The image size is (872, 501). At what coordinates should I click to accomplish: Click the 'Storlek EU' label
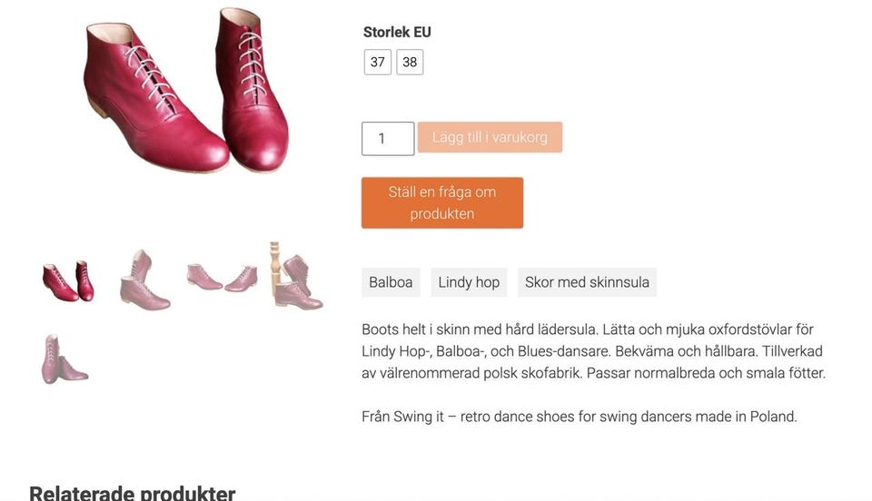[x=397, y=32]
